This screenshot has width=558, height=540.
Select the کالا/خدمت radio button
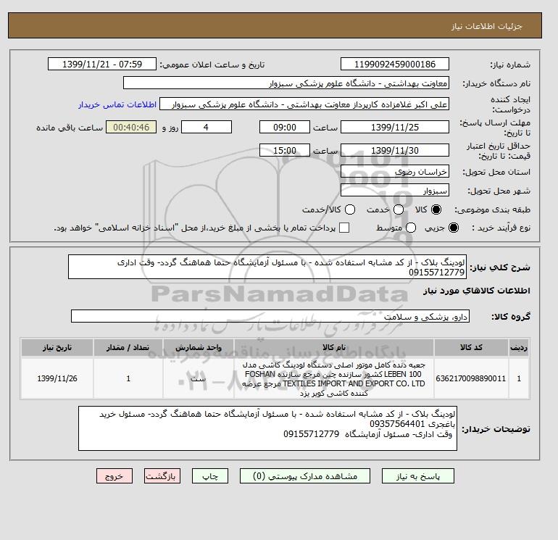(350, 209)
